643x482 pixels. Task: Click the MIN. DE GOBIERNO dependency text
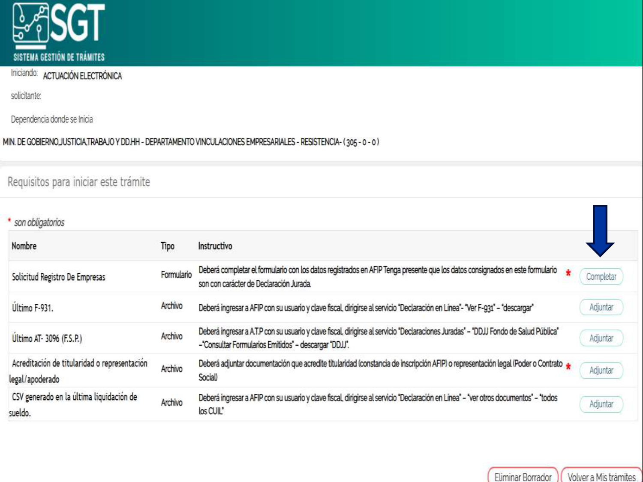pyautogui.click(x=191, y=142)
